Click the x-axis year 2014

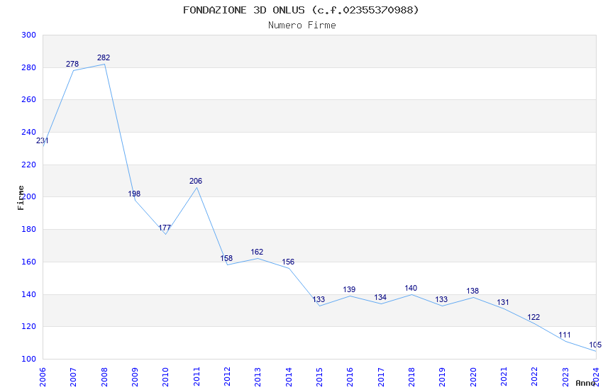(x=289, y=377)
